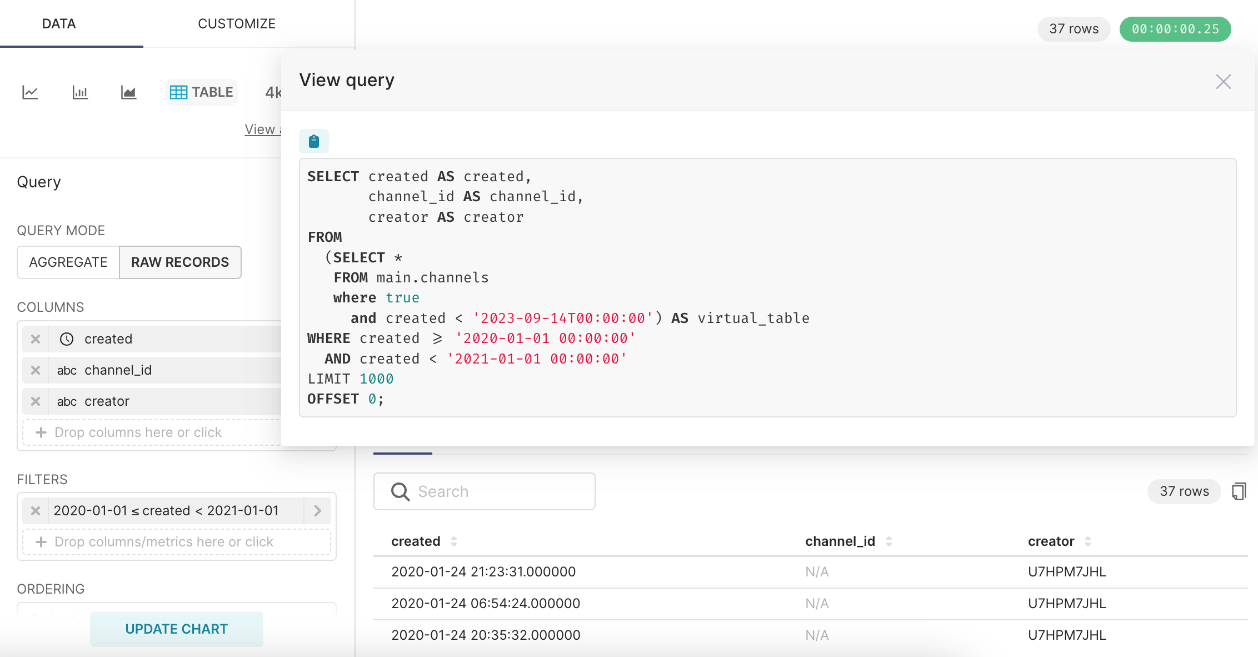Select the DATA tab
This screenshot has height=657, width=1258.
point(59,23)
